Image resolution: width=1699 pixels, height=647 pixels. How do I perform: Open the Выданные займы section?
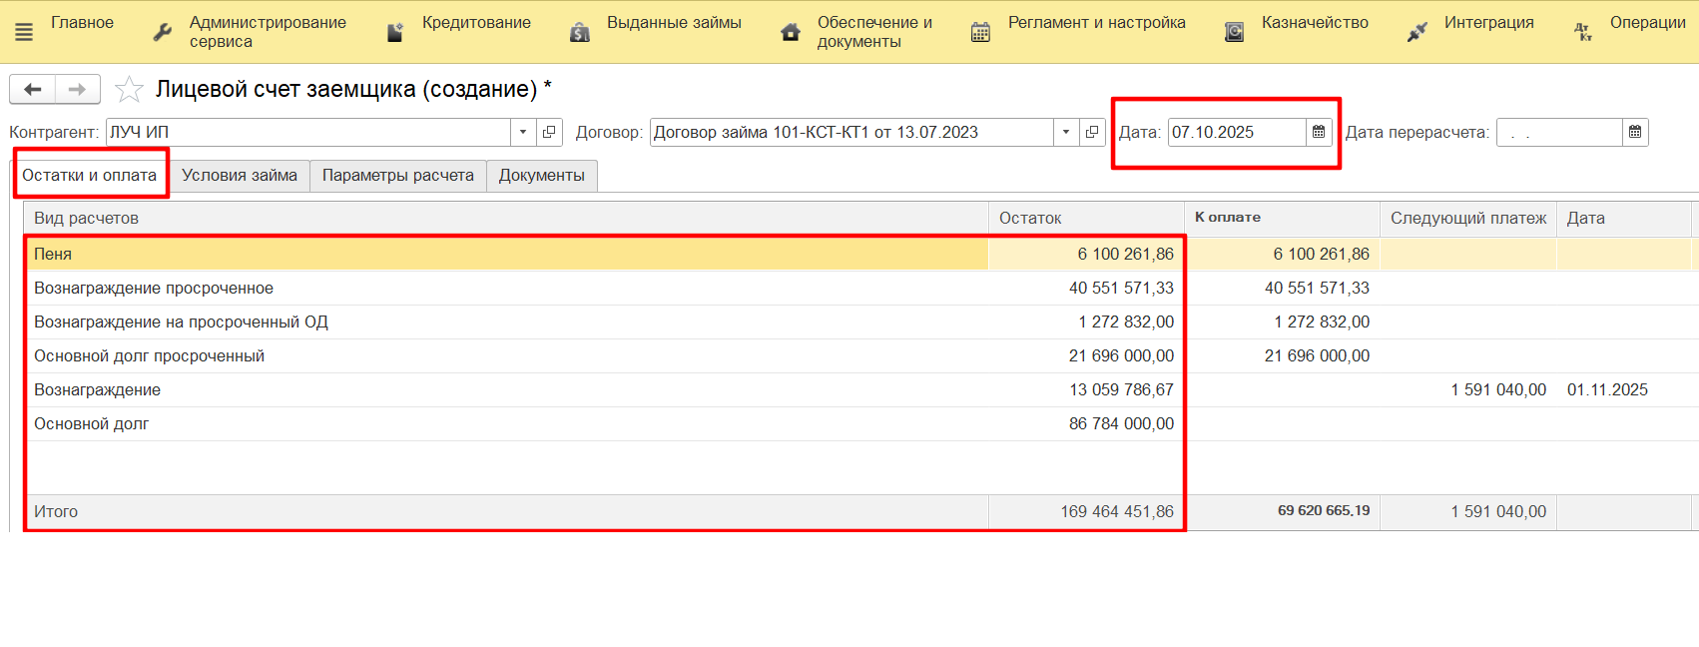pyautogui.click(x=674, y=22)
